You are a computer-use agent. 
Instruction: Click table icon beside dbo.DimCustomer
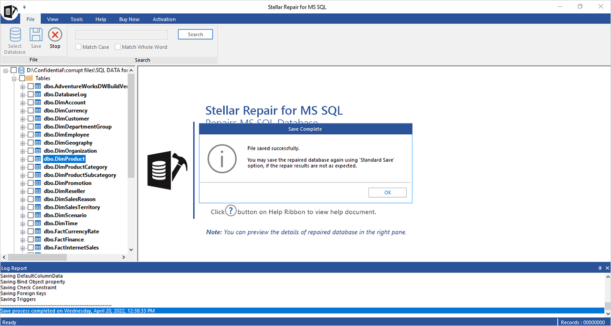pyautogui.click(x=38, y=119)
